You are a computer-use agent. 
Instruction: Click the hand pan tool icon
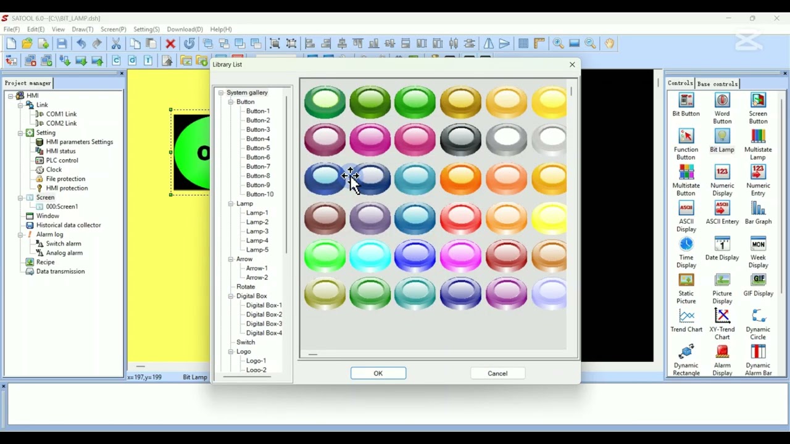click(610, 43)
